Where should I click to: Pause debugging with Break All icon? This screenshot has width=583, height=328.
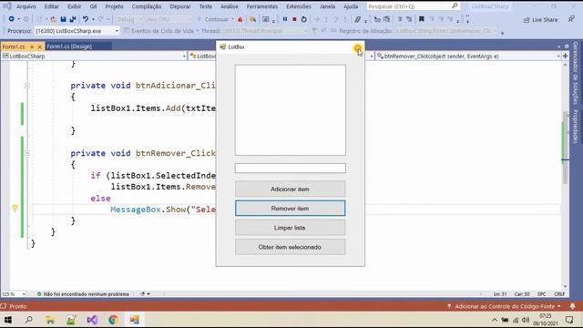click(285, 19)
